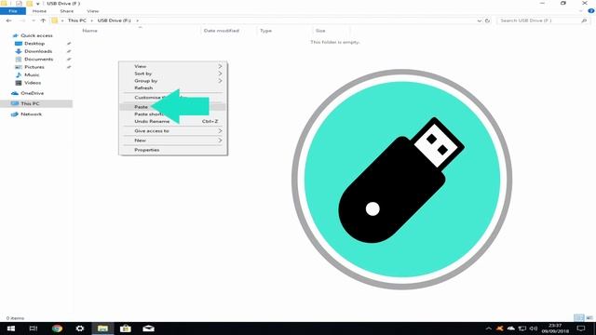Open the New submenu in context menu

173,141
